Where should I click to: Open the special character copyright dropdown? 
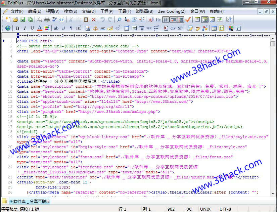coord(118,28)
